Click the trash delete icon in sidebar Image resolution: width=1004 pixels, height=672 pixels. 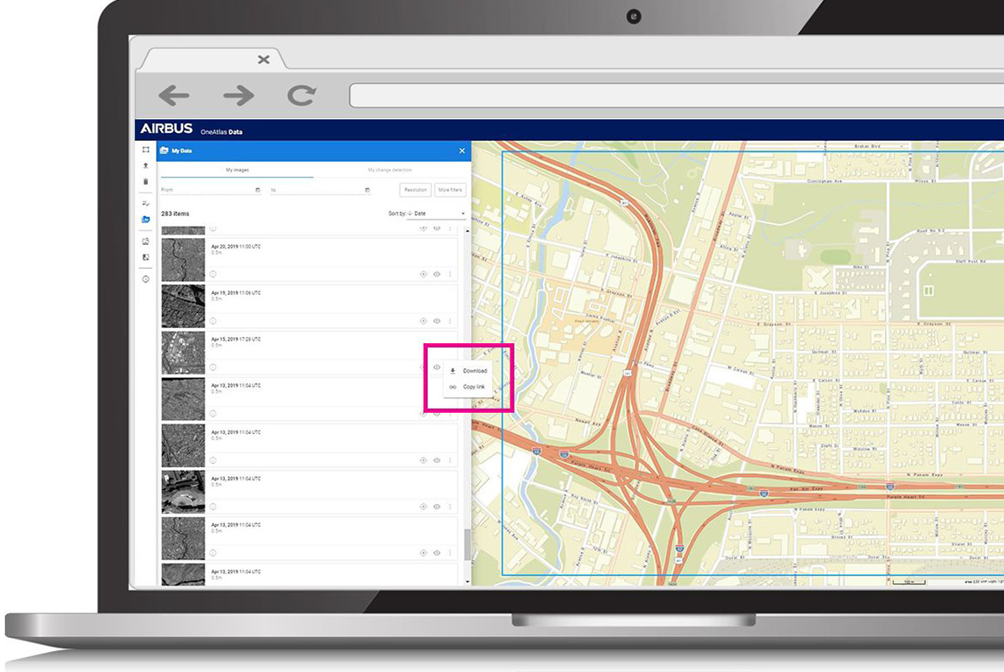145,182
